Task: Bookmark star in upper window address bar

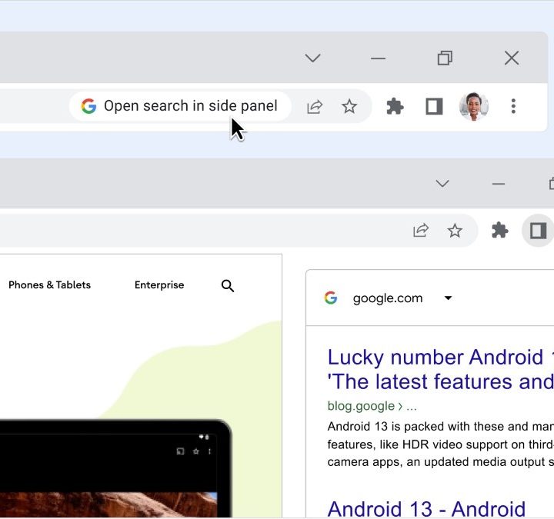Action: [349, 106]
